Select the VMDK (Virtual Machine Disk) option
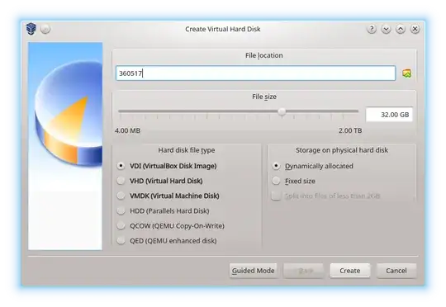Image resolution: width=446 pixels, height=307 pixels. (168, 196)
